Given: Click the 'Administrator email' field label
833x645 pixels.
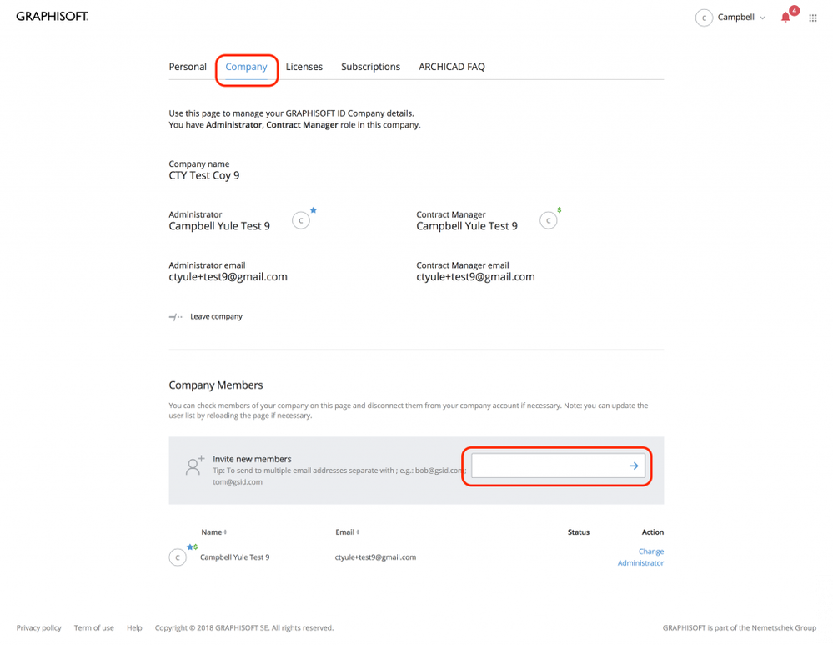Looking at the screenshot, I should tap(207, 265).
